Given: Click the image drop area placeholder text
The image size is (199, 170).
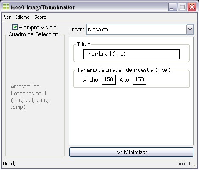Looking at the screenshot, I should click(30, 96).
